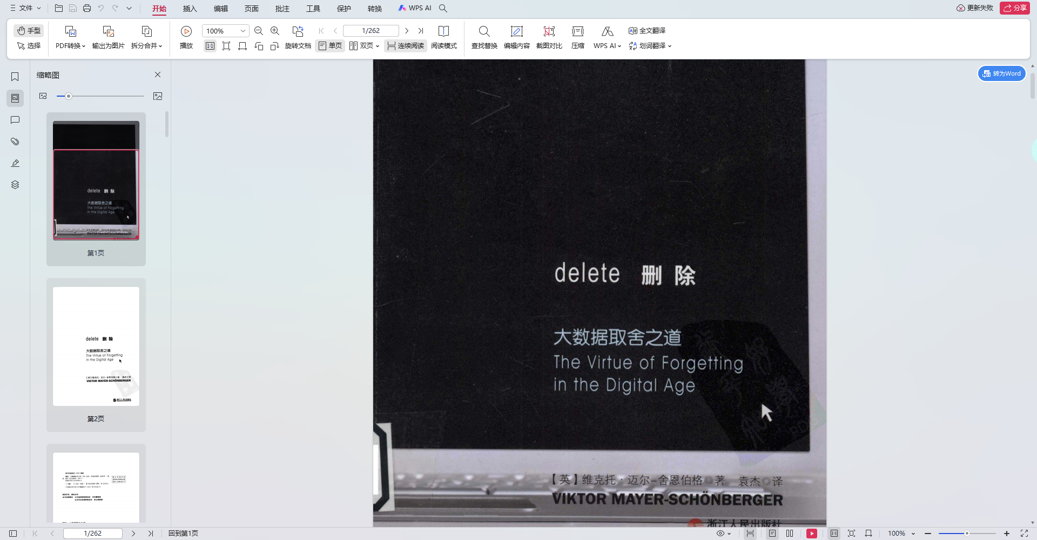
Task: Click the Convert to Word button
Action: click(1002, 73)
